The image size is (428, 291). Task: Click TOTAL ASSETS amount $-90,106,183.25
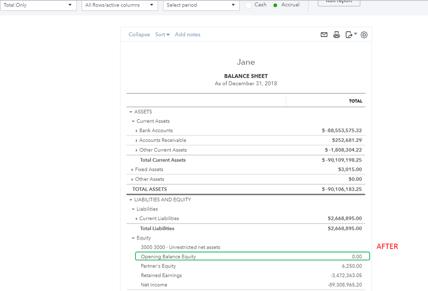coord(342,189)
